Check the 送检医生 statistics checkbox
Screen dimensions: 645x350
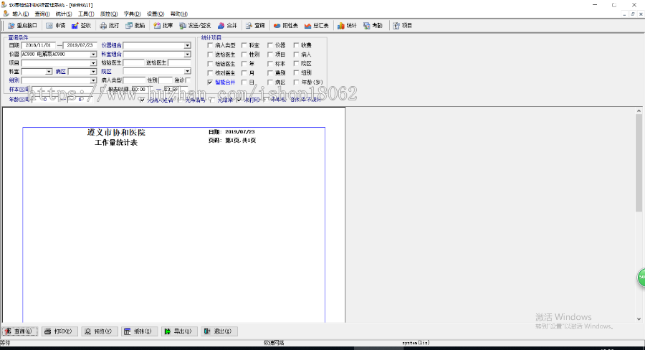coord(210,55)
